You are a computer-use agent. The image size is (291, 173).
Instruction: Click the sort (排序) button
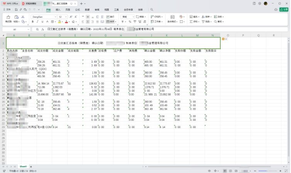point(206,17)
